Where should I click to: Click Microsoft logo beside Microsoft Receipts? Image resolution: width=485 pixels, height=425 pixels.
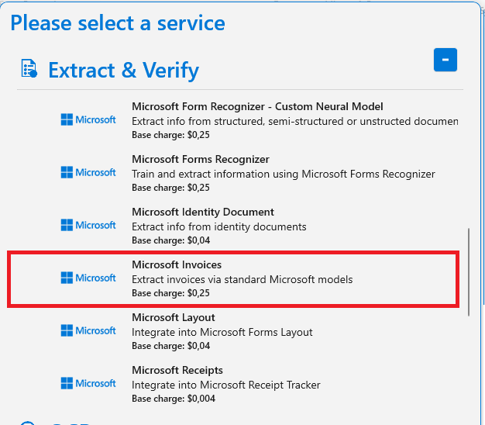click(88, 383)
